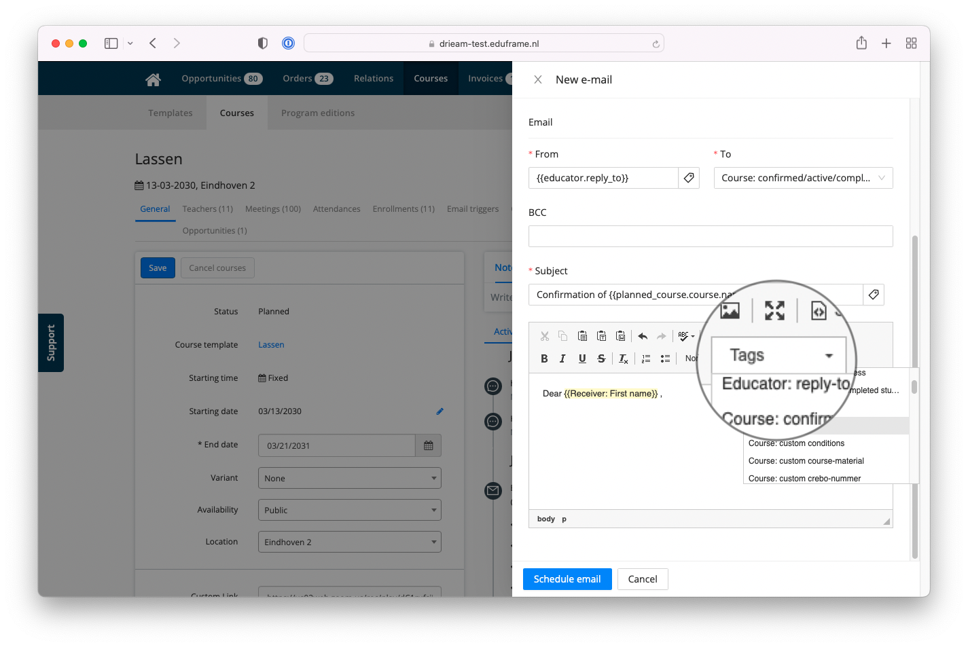Open Relations in the top navigation
This screenshot has height=647, width=968.
373,78
